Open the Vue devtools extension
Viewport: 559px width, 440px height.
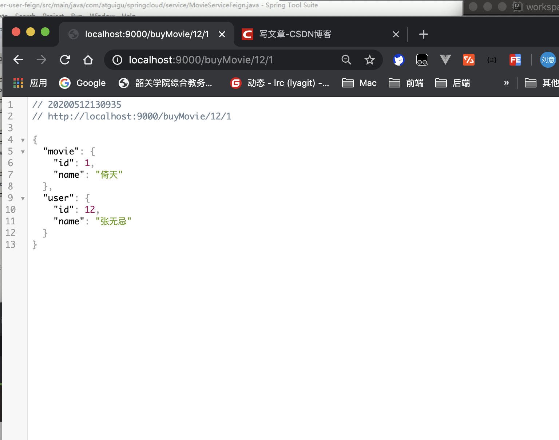pos(445,60)
